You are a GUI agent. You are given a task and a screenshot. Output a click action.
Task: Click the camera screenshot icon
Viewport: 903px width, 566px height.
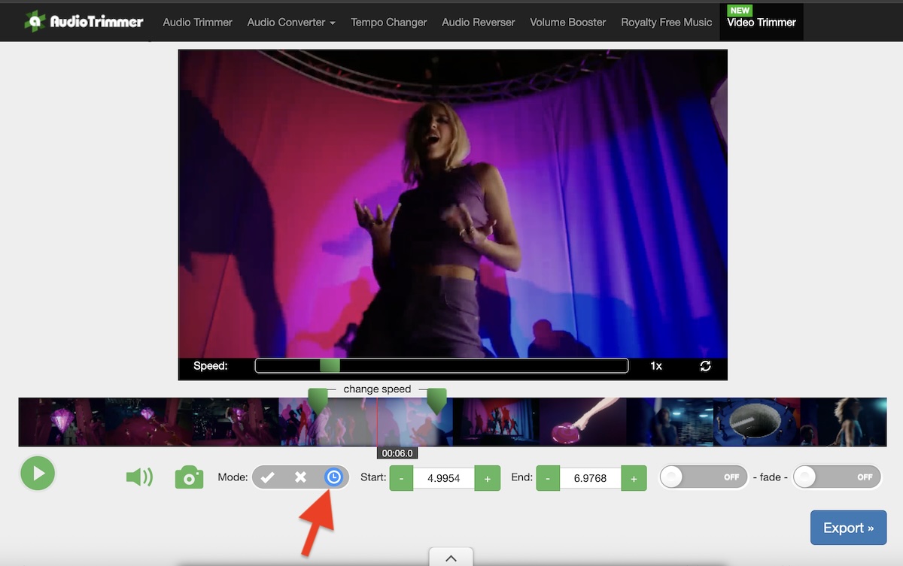tap(189, 477)
